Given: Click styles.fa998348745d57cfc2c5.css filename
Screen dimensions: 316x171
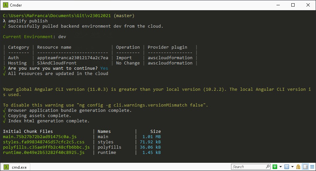Looking at the screenshot, I should pyautogui.click(x=44, y=142).
